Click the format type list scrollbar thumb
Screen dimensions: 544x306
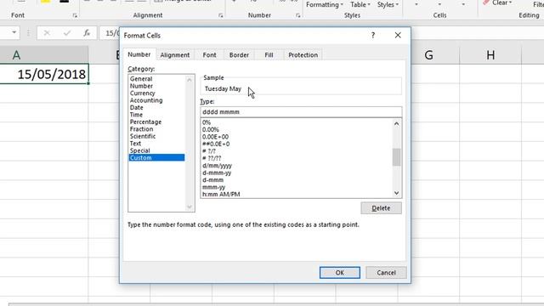coord(396,157)
